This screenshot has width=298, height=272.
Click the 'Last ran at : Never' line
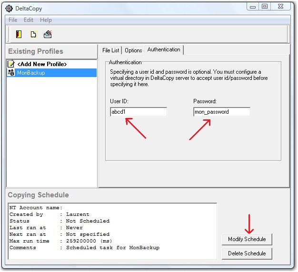point(46,228)
